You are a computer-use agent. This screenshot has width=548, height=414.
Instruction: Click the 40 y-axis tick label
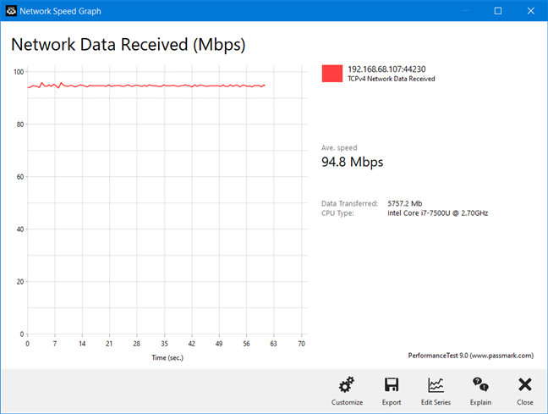[x=20, y=229]
